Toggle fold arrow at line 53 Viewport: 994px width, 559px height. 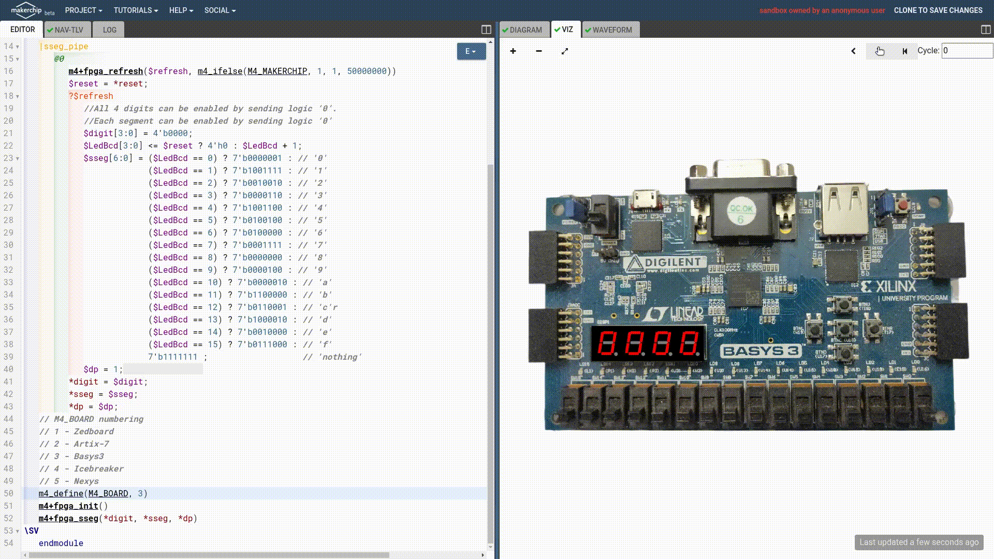pyautogui.click(x=18, y=531)
